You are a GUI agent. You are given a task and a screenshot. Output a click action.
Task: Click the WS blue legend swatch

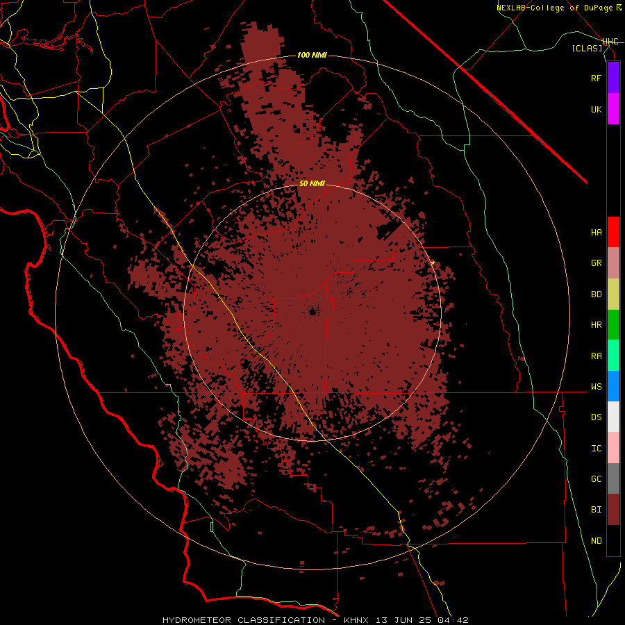point(613,386)
